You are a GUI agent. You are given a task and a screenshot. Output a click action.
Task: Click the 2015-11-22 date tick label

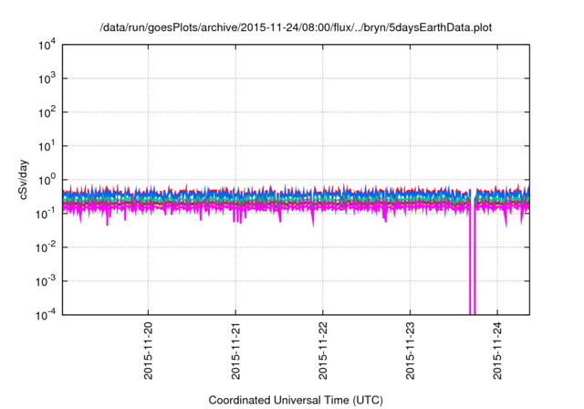point(323,351)
